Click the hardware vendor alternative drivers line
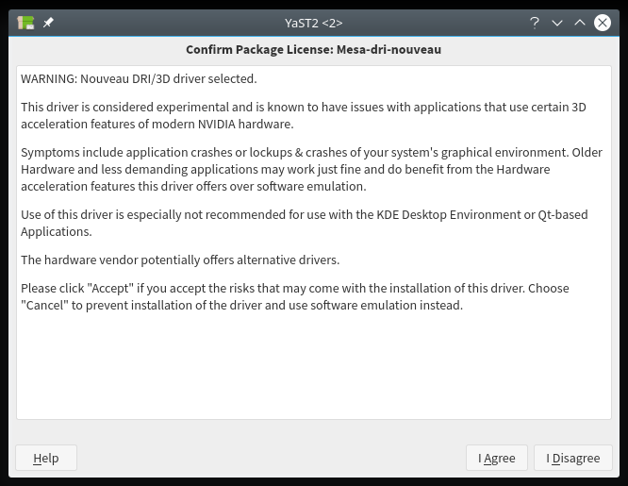The width and height of the screenshot is (628, 486). coord(180,260)
